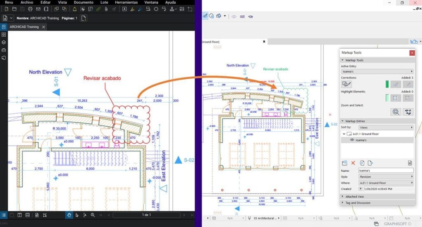Image resolution: width=422 pixels, height=227 pixels.
Task: Collapse the A.01.1 Ground Floor tree item
Action: pyautogui.click(x=344, y=134)
